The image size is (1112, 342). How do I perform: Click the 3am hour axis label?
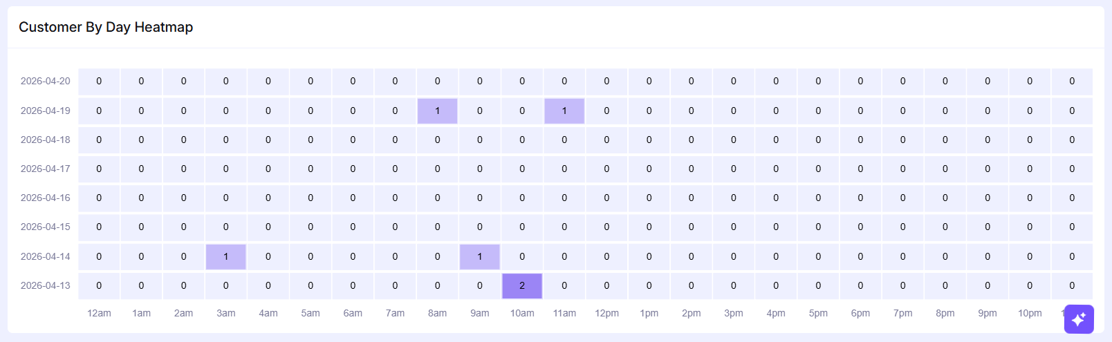226,314
